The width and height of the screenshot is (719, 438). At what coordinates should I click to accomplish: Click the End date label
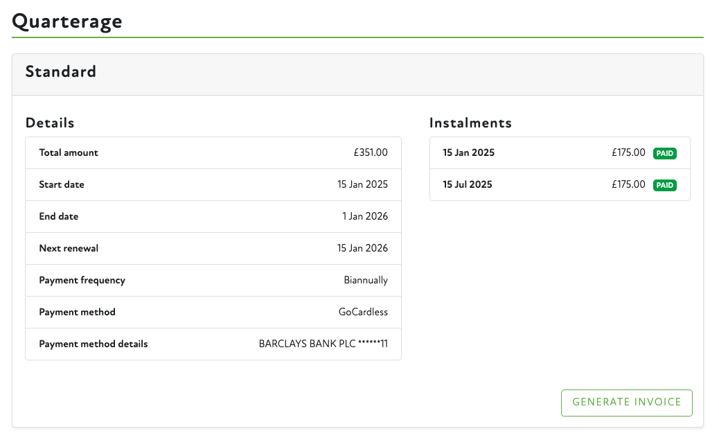59,217
